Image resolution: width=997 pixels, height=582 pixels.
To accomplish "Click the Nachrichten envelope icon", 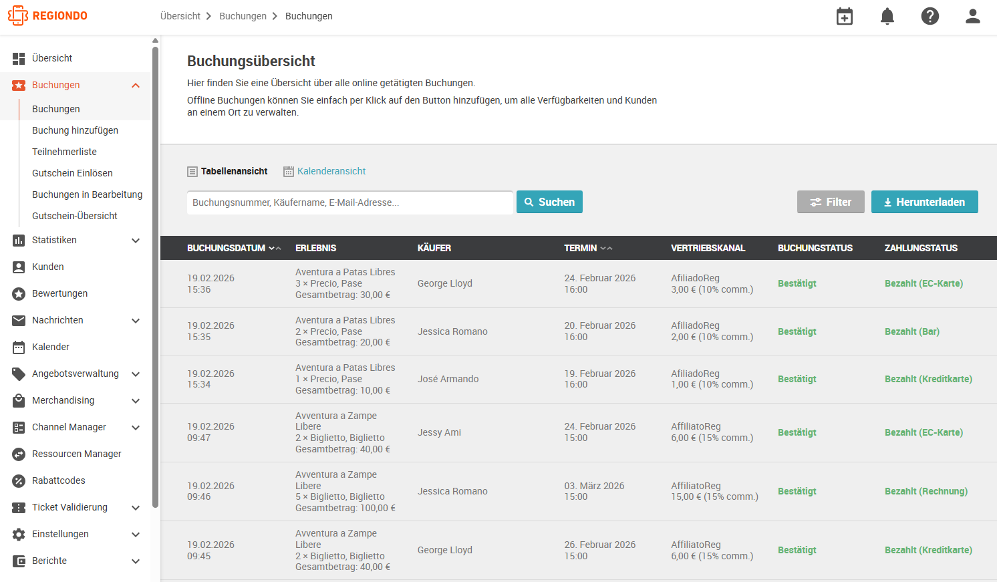I will [x=19, y=320].
